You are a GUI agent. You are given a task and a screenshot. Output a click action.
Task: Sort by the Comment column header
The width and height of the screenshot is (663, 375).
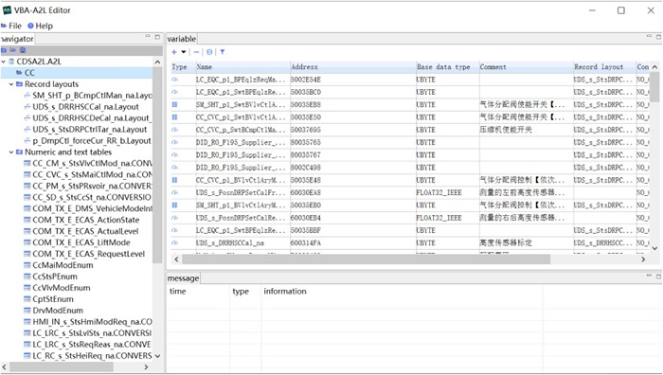tap(526, 67)
